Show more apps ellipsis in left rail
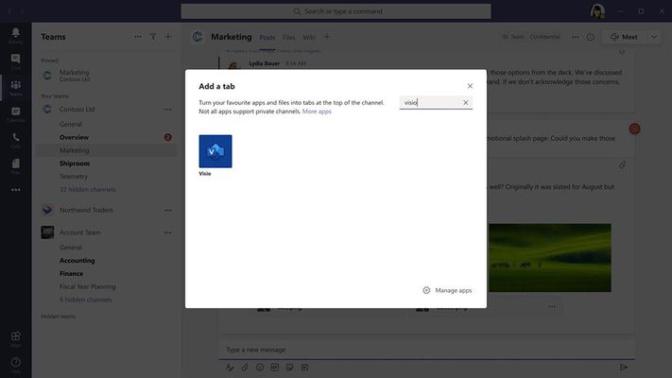Screen dimensions: 672x378 16,190
